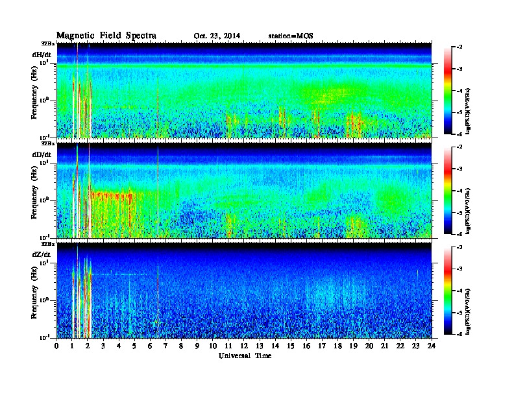This screenshot has height=397, width=514.
Task: Click the -4 tick of the dD/dt color scale
Action: click(459, 191)
